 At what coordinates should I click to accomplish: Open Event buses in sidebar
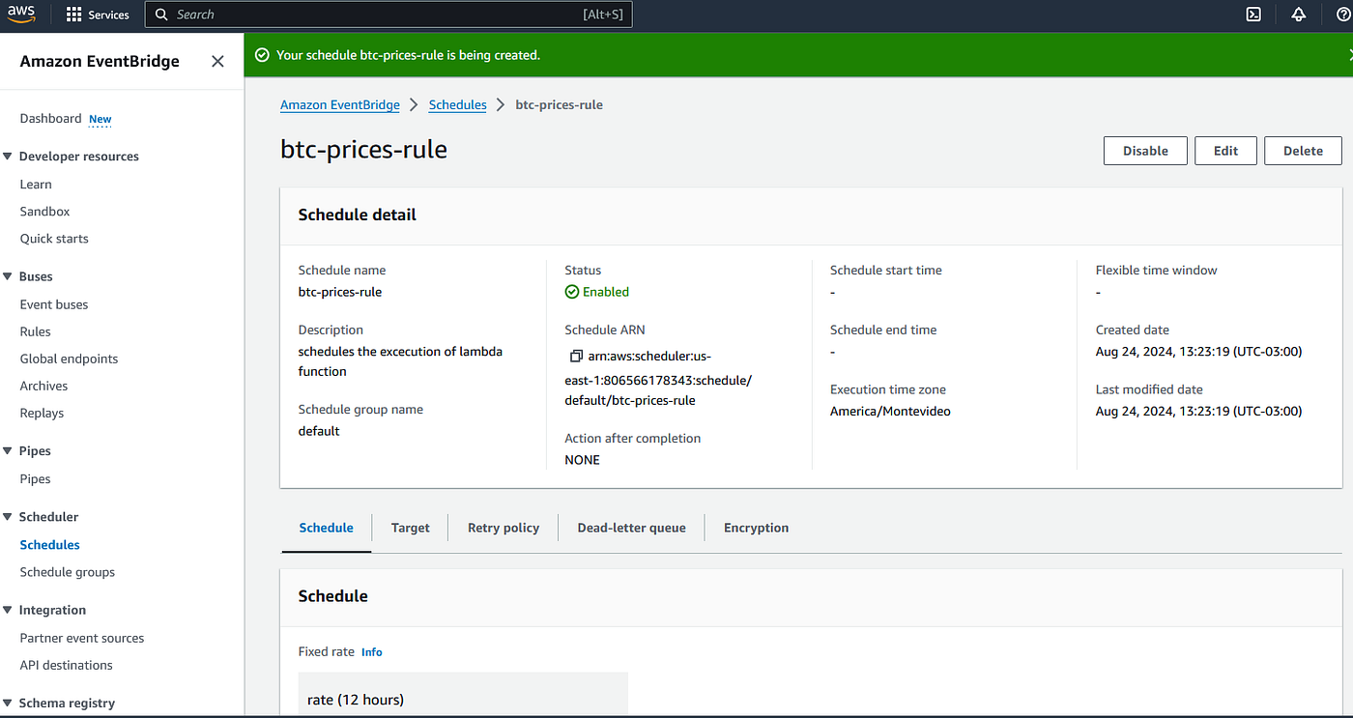[54, 303]
